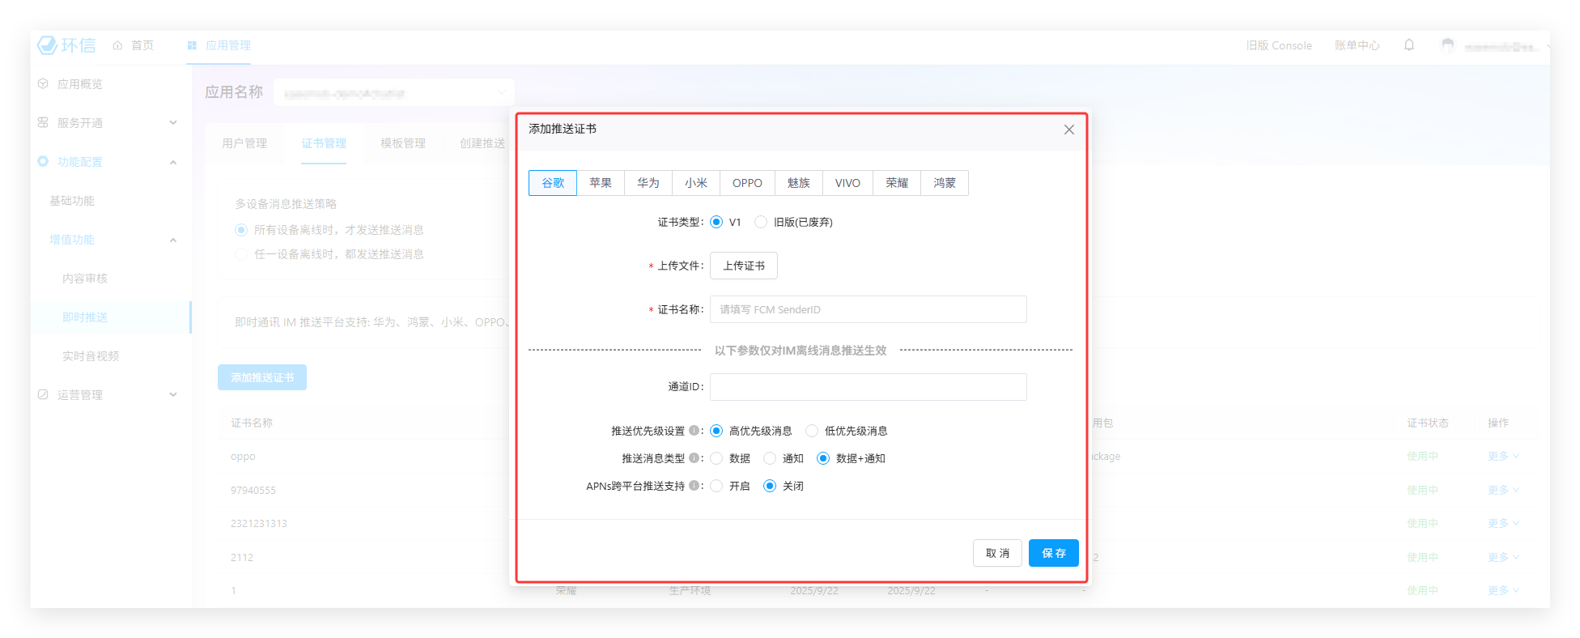Click the user avatar icon in header
Image resolution: width=1580 pixels, height=638 pixels.
1448,45
